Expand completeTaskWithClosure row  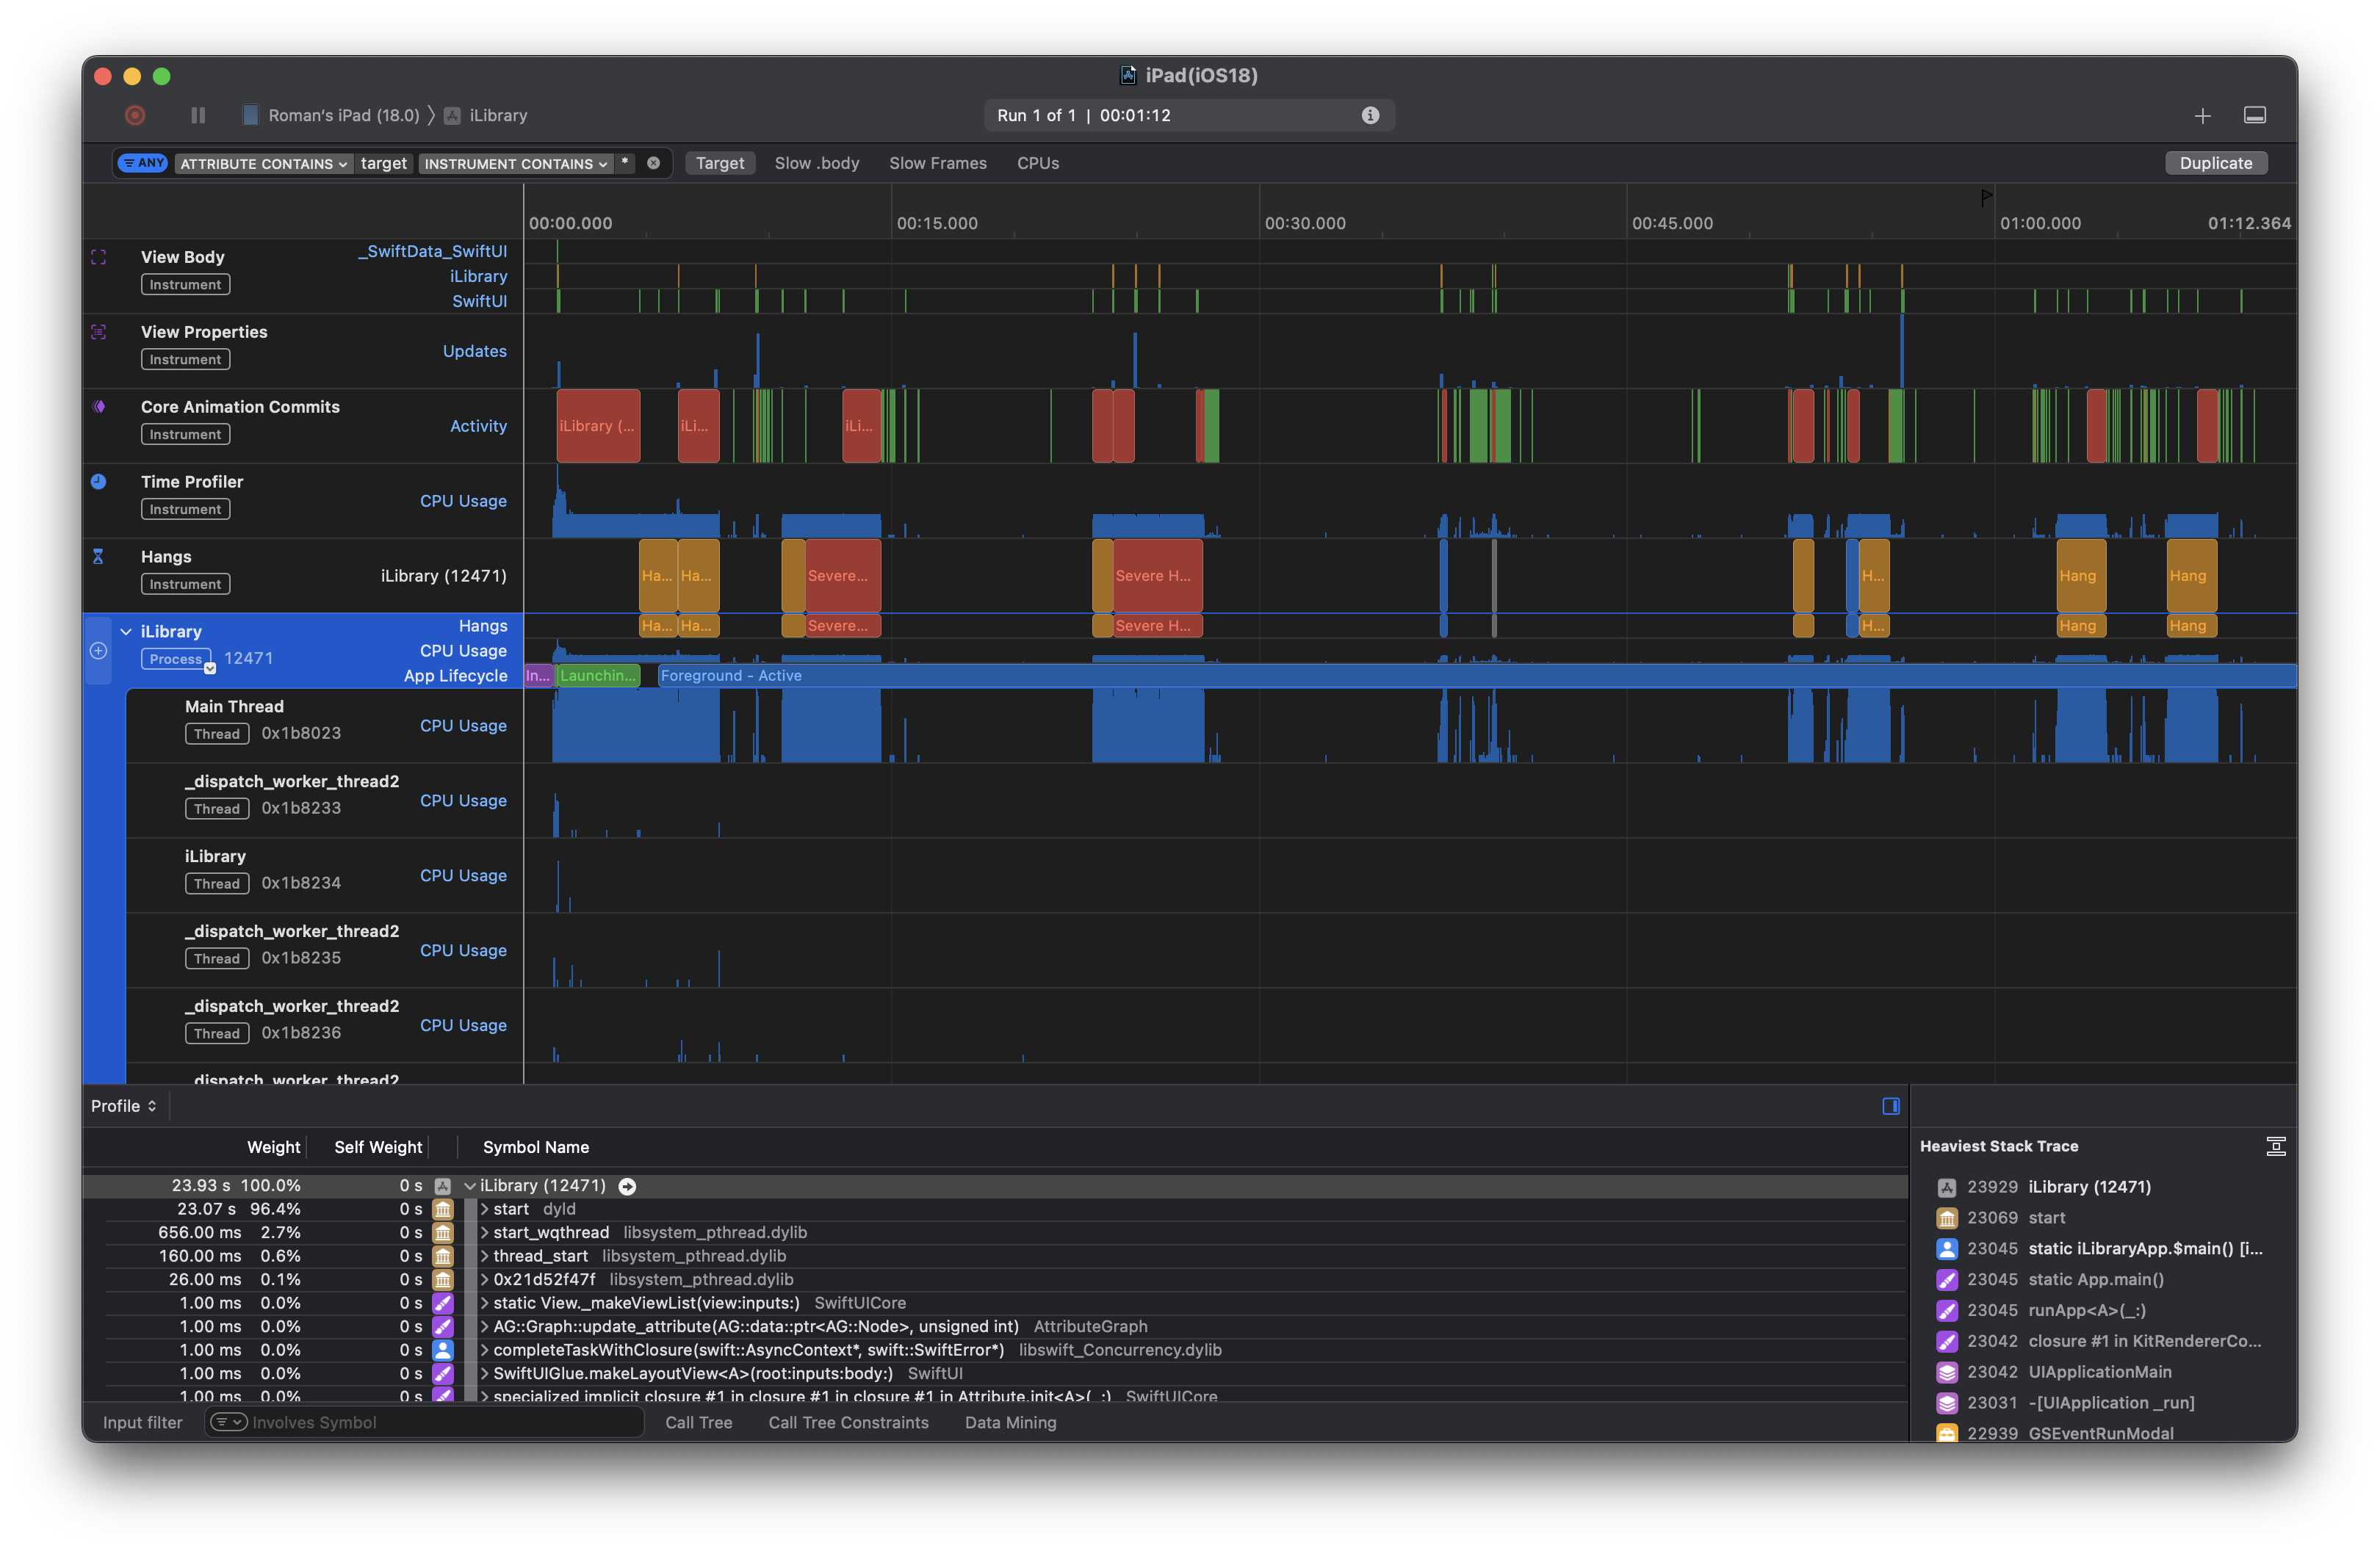485,1350
